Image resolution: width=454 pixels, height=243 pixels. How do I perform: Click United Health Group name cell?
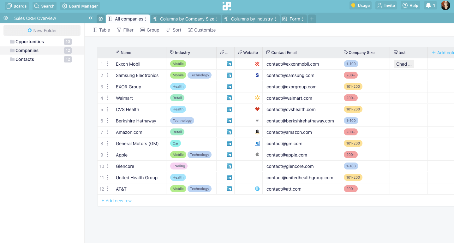click(x=139, y=178)
